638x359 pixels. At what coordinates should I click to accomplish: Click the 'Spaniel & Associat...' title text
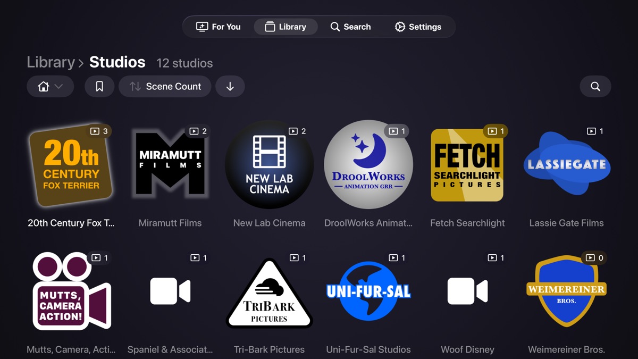170,349
